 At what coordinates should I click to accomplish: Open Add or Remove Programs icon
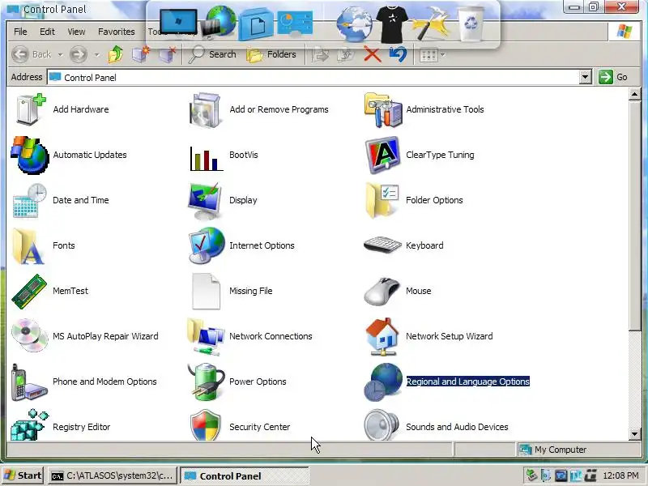pyautogui.click(x=206, y=109)
